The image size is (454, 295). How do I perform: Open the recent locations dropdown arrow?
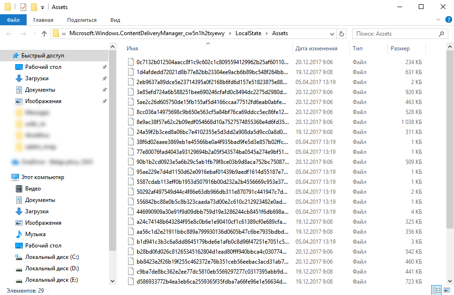[x=33, y=34]
